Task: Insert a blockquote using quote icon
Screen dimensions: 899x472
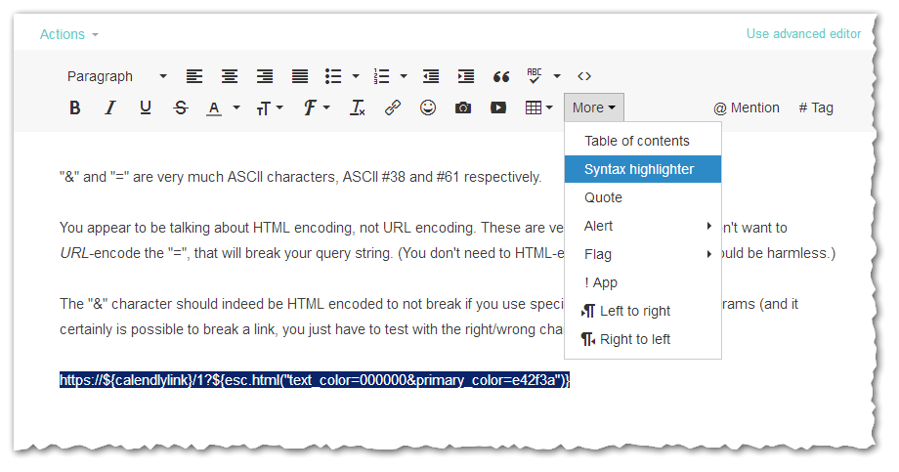Action: tap(501, 76)
